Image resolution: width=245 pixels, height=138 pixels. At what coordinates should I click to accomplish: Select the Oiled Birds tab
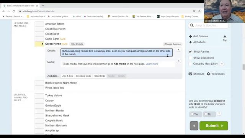pos(100,76)
